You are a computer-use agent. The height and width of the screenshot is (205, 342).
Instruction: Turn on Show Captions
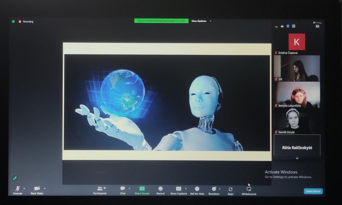(x=179, y=191)
